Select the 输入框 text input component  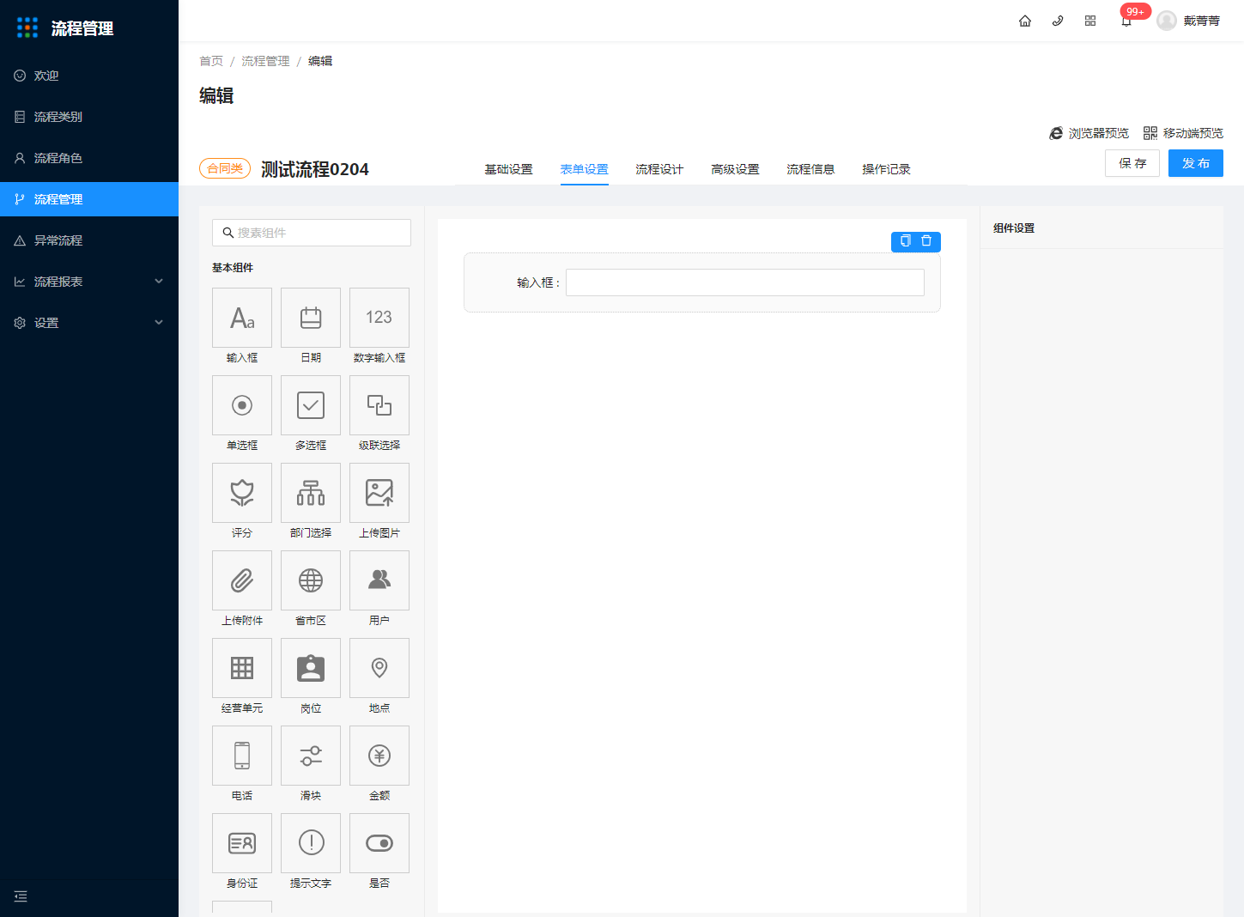[242, 318]
